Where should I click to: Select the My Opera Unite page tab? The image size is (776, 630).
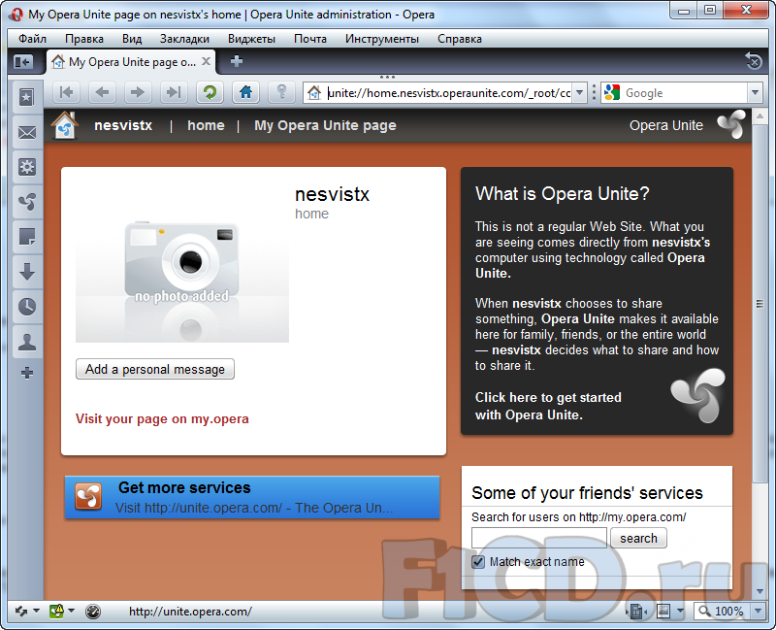[131, 62]
